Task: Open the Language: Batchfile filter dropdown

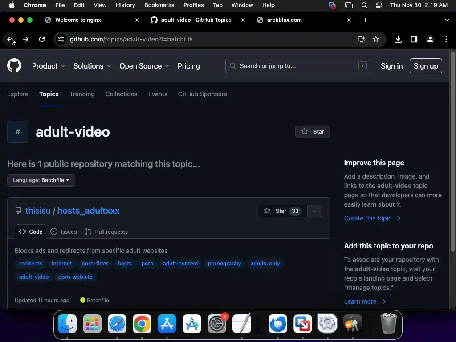Action: [41, 180]
